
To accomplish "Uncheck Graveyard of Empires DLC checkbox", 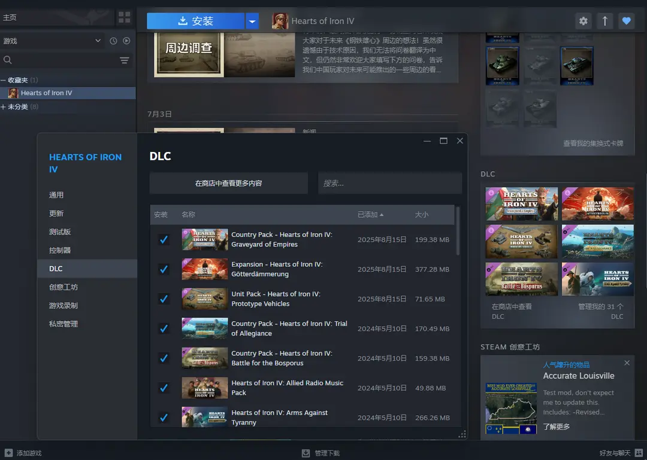I will [x=164, y=239].
